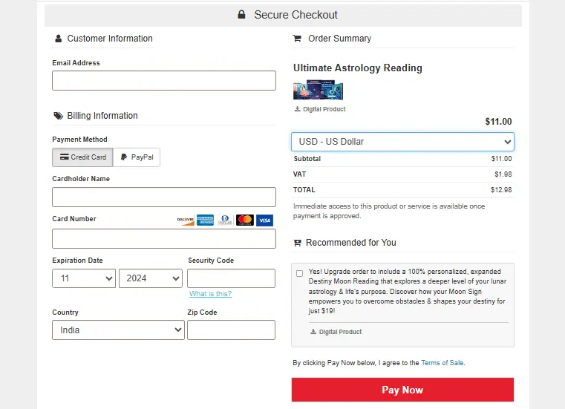Click the lock icon beside Secure Checkout
The image size is (565, 409).
click(x=241, y=15)
